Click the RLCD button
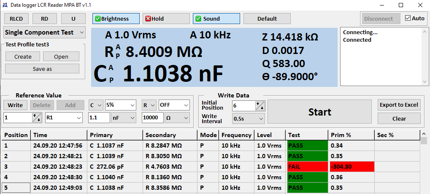 16,19
